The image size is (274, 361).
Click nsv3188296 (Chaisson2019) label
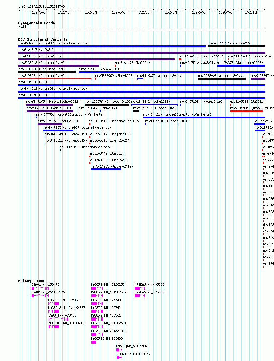point(41,69)
